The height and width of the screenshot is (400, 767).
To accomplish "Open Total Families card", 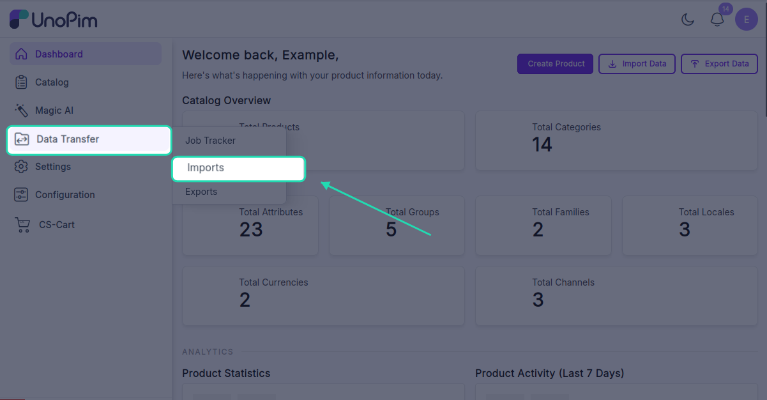I will (543, 226).
